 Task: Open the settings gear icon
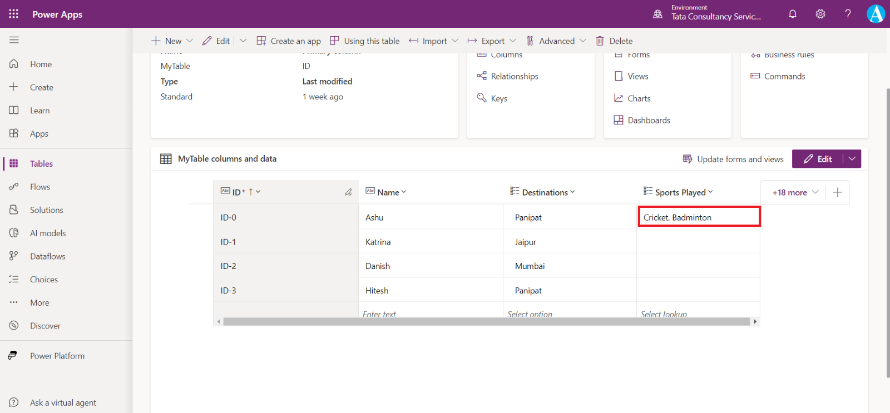[x=820, y=14]
